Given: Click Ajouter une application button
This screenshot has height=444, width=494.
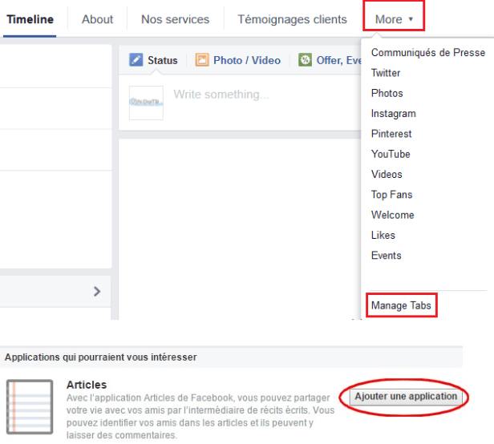Looking at the screenshot, I should pos(406,397).
